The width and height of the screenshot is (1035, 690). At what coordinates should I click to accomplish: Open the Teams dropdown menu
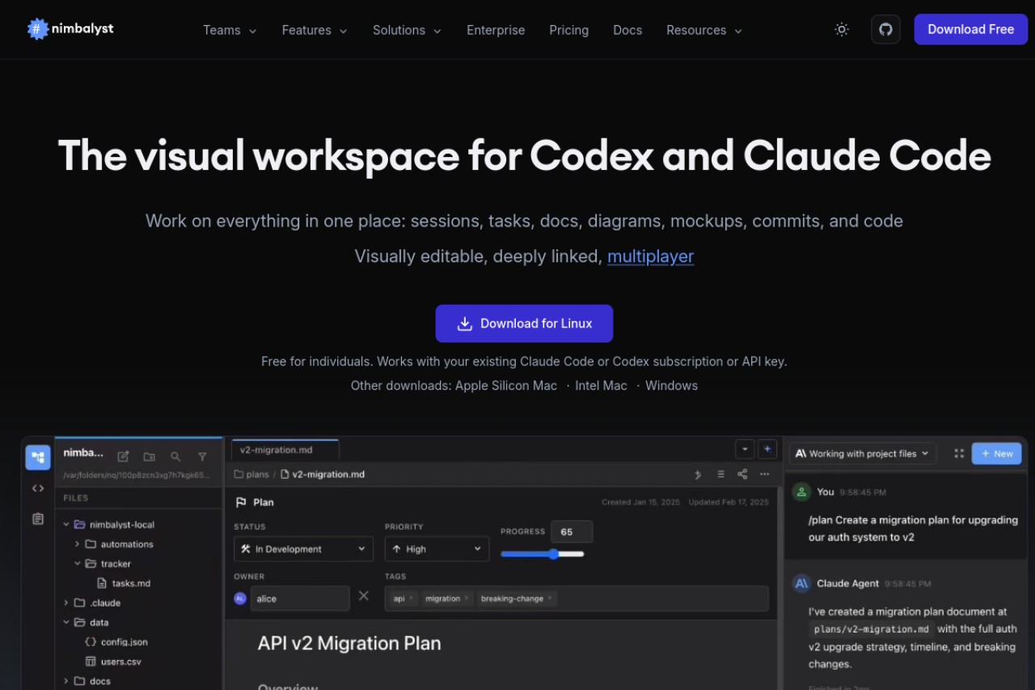click(230, 30)
